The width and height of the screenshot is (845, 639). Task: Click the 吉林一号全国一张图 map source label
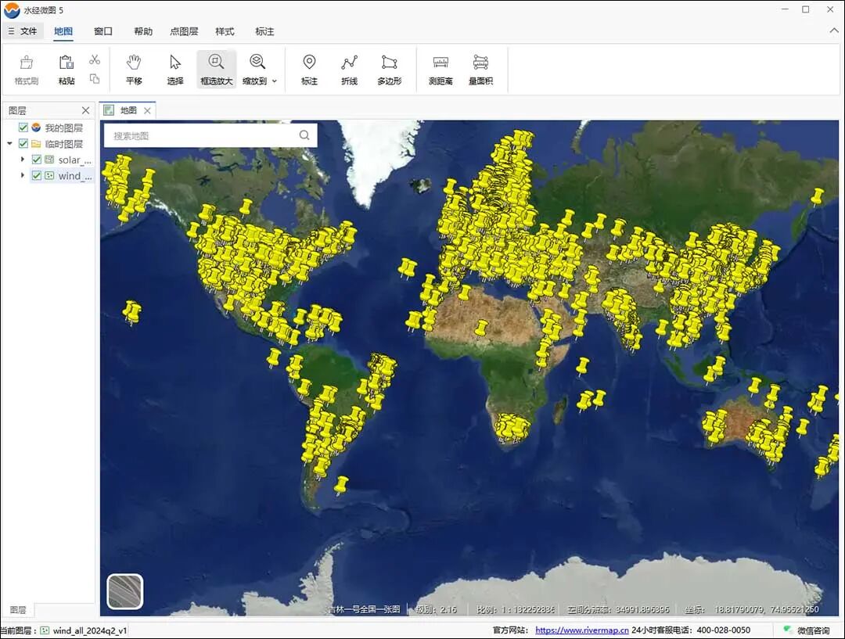click(x=364, y=609)
